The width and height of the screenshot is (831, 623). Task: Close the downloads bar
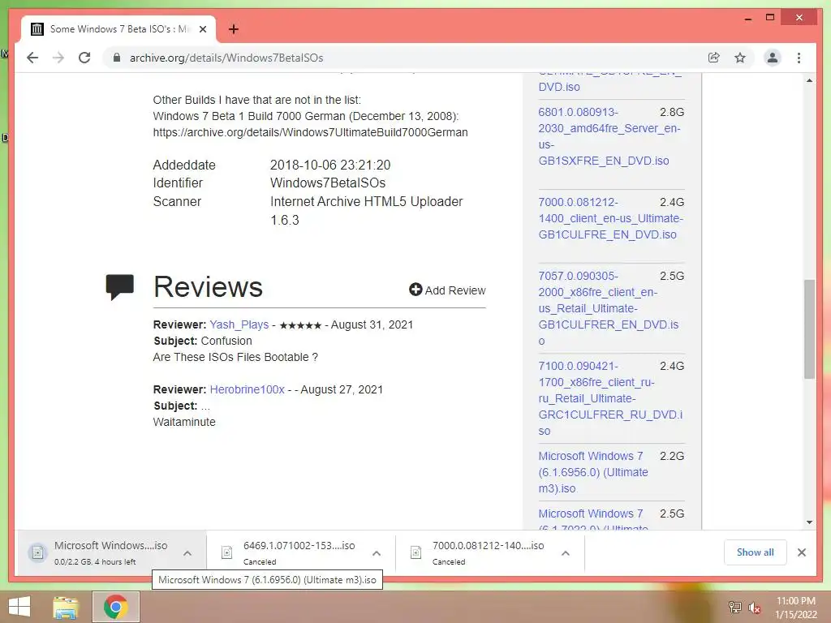pos(801,552)
